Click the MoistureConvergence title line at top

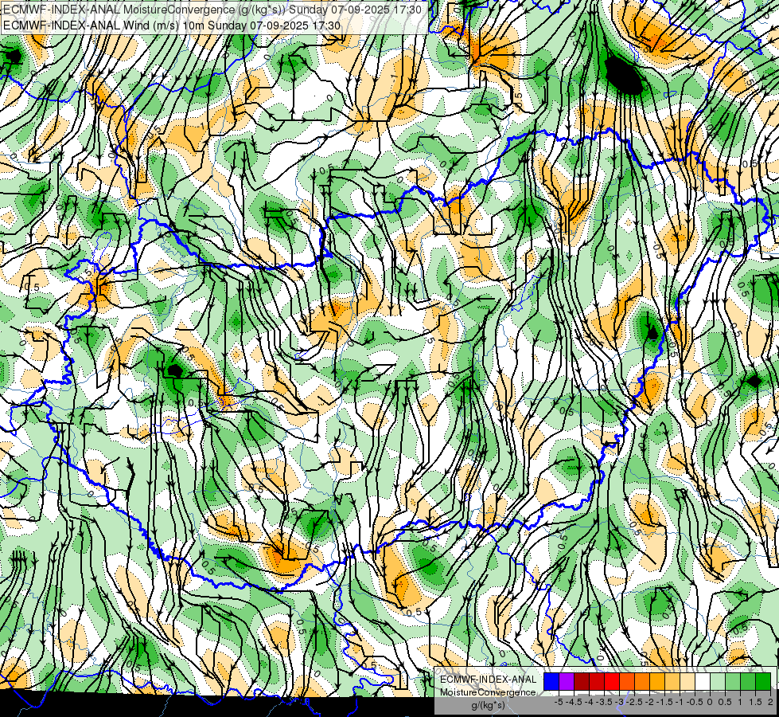tap(213, 9)
